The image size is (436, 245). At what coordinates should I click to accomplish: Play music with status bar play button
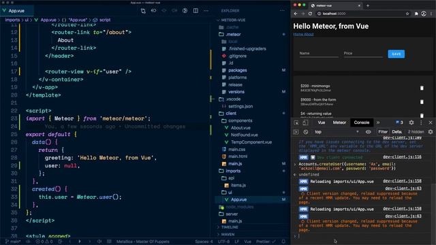pyautogui.click(x=80, y=242)
